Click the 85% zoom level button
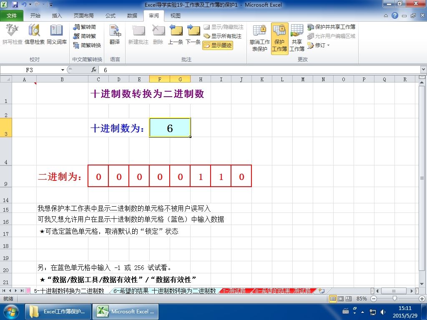 pos(362,299)
